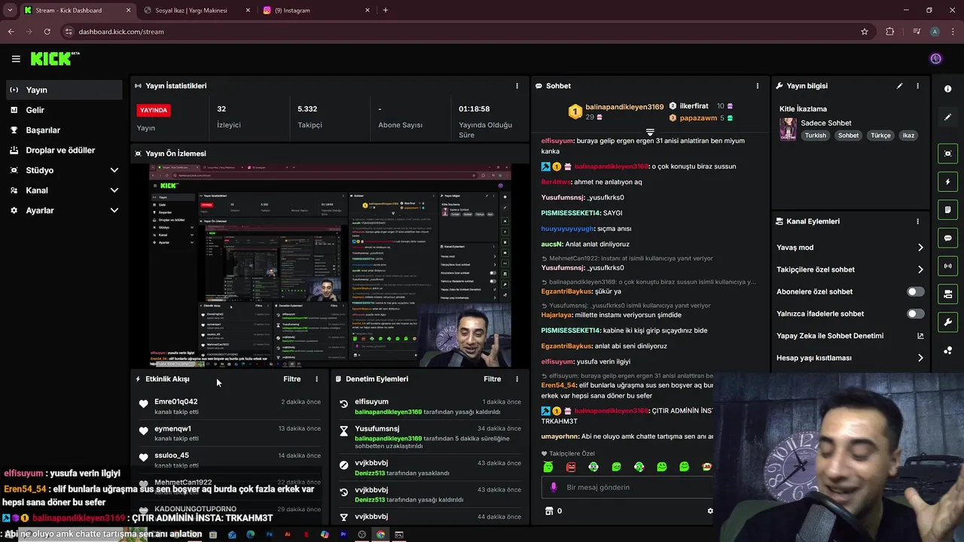Click the three-dots cluster icon in right rail
This screenshot has height=542, width=964.
947,351
